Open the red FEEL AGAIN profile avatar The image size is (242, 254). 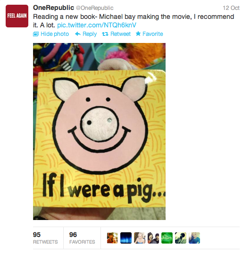coord(17,16)
